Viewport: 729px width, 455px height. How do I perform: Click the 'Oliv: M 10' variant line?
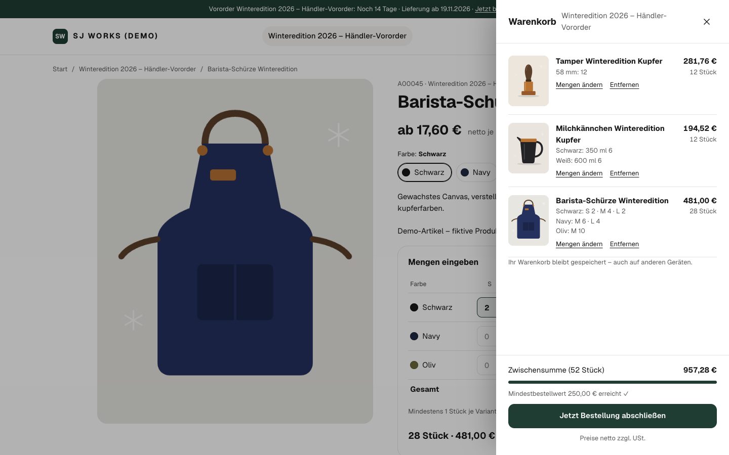(x=570, y=231)
